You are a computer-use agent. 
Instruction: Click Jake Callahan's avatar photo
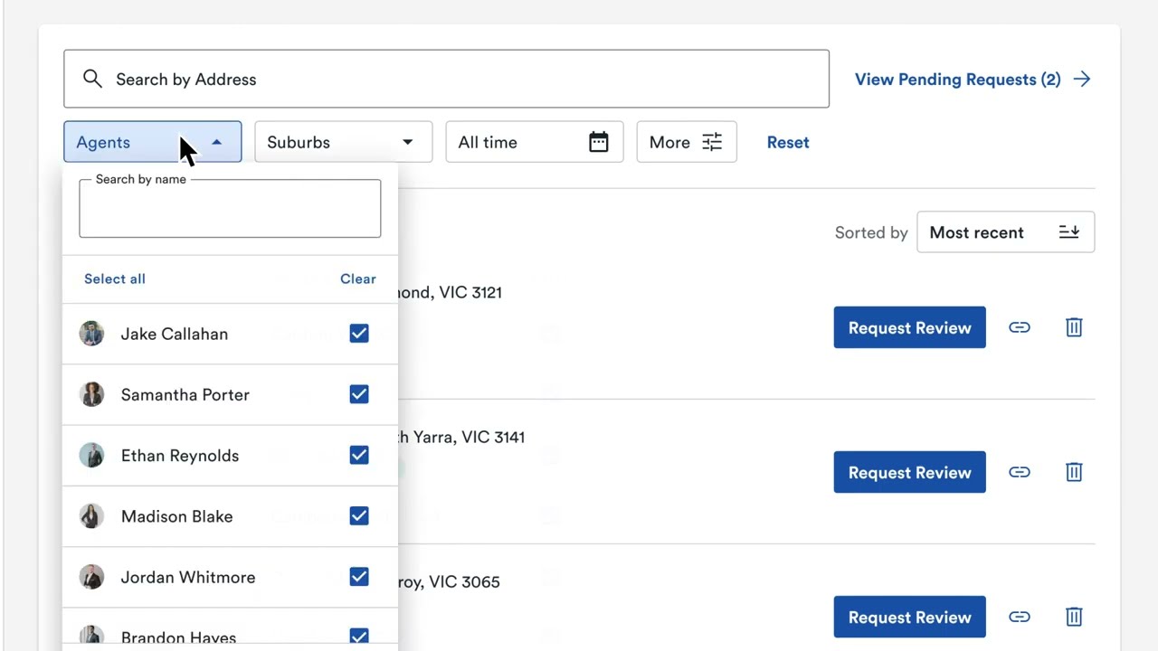click(91, 334)
